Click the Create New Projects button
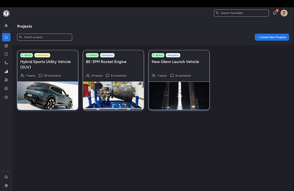The image size is (294, 191). point(272,37)
